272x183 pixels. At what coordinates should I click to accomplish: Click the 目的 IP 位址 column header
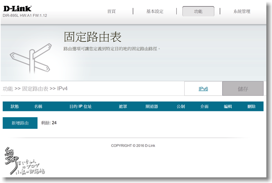[x=80, y=106]
